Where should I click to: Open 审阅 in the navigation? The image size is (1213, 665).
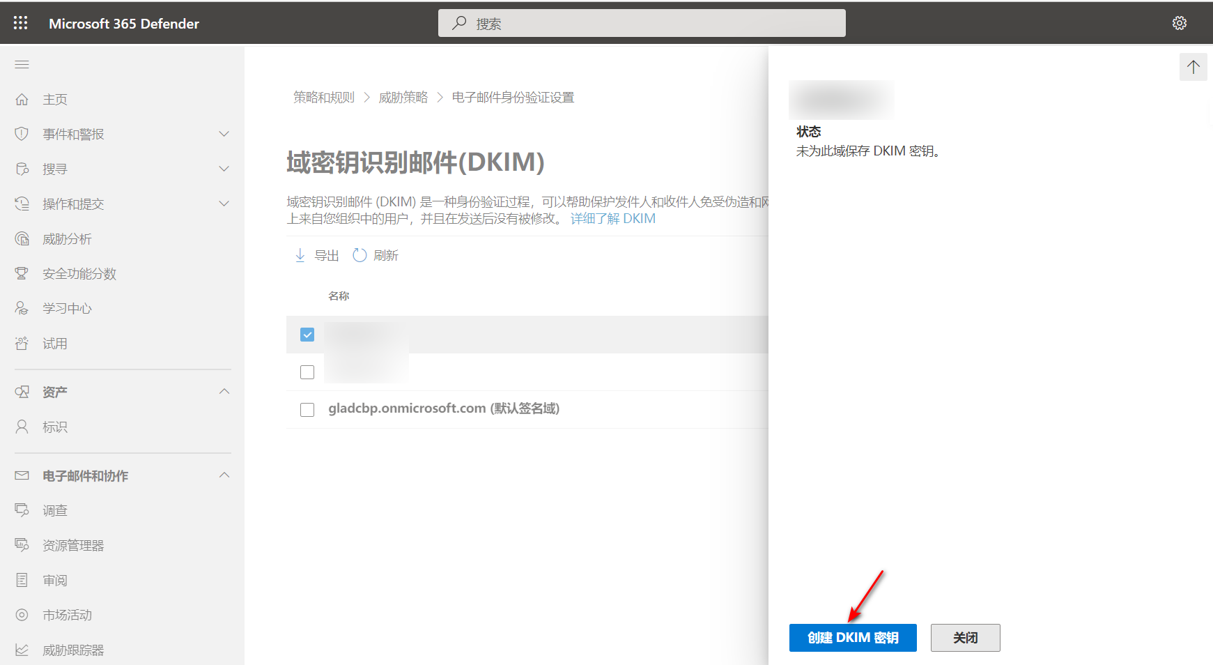[55, 581]
